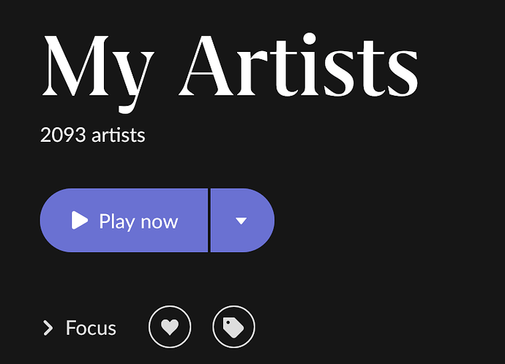The height and width of the screenshot is (364, 505).
Task: Click the white play triangle icon
Action: tap(80, 221)
